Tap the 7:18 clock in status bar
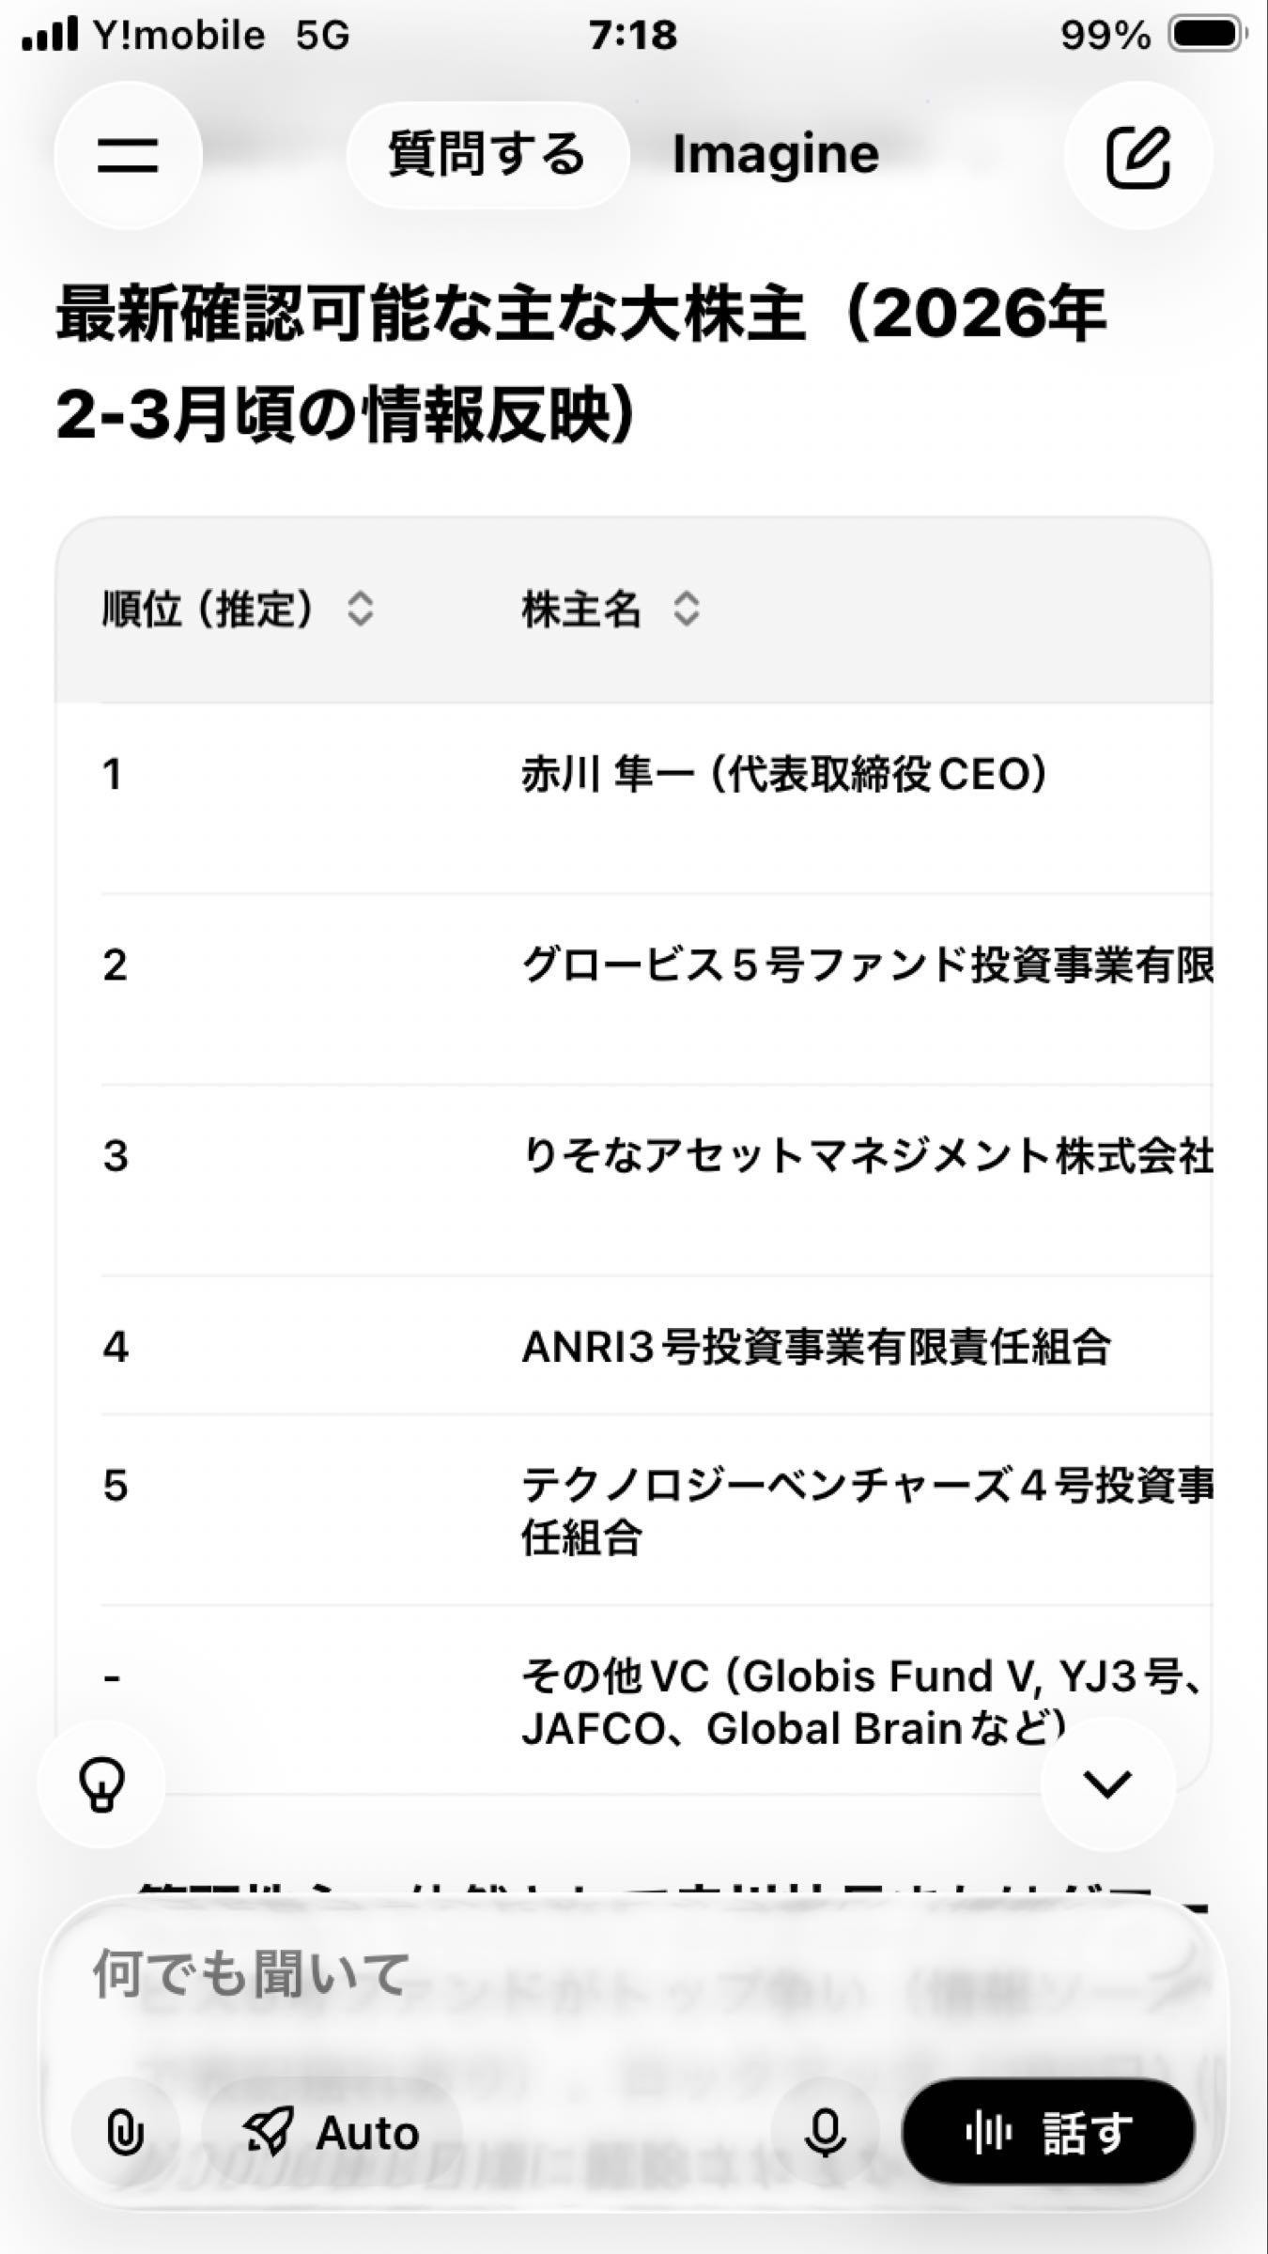1268x2254 pixels. pos(633,36)
